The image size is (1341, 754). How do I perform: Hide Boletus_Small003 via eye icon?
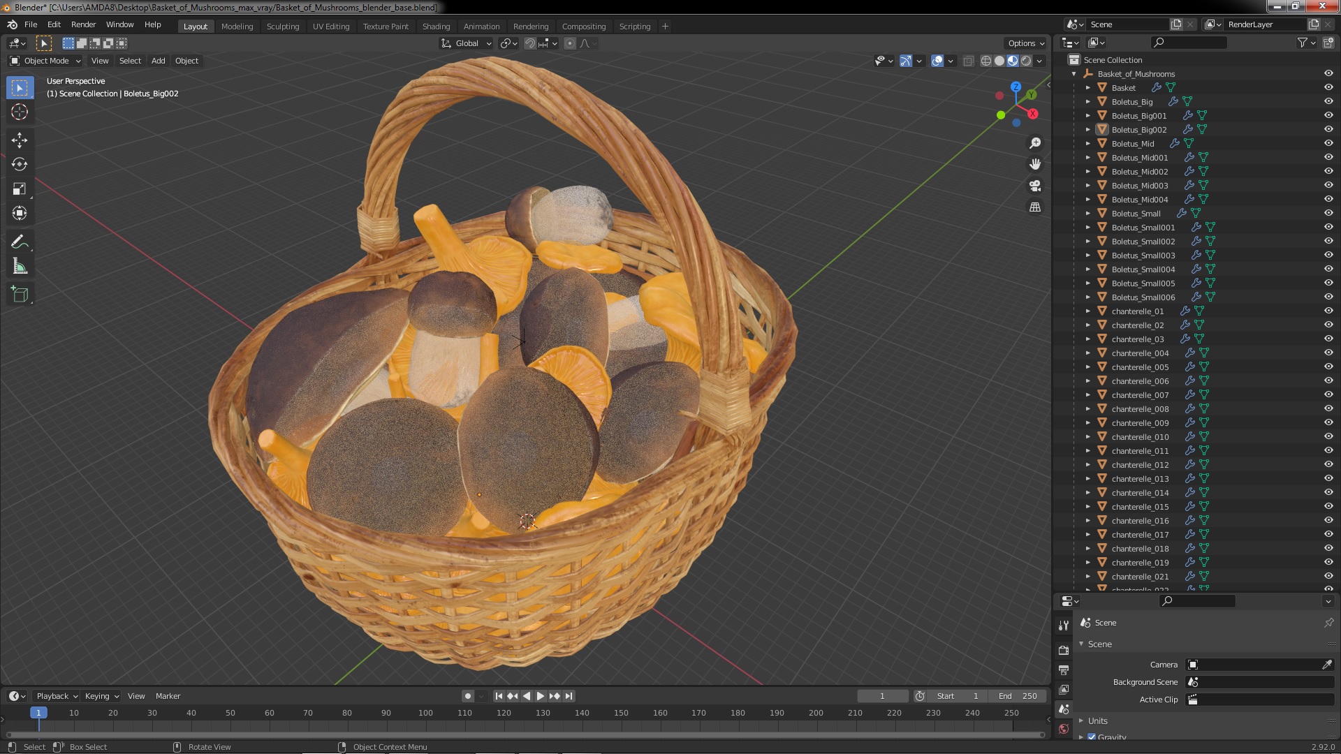click(x=1328, y=255)
